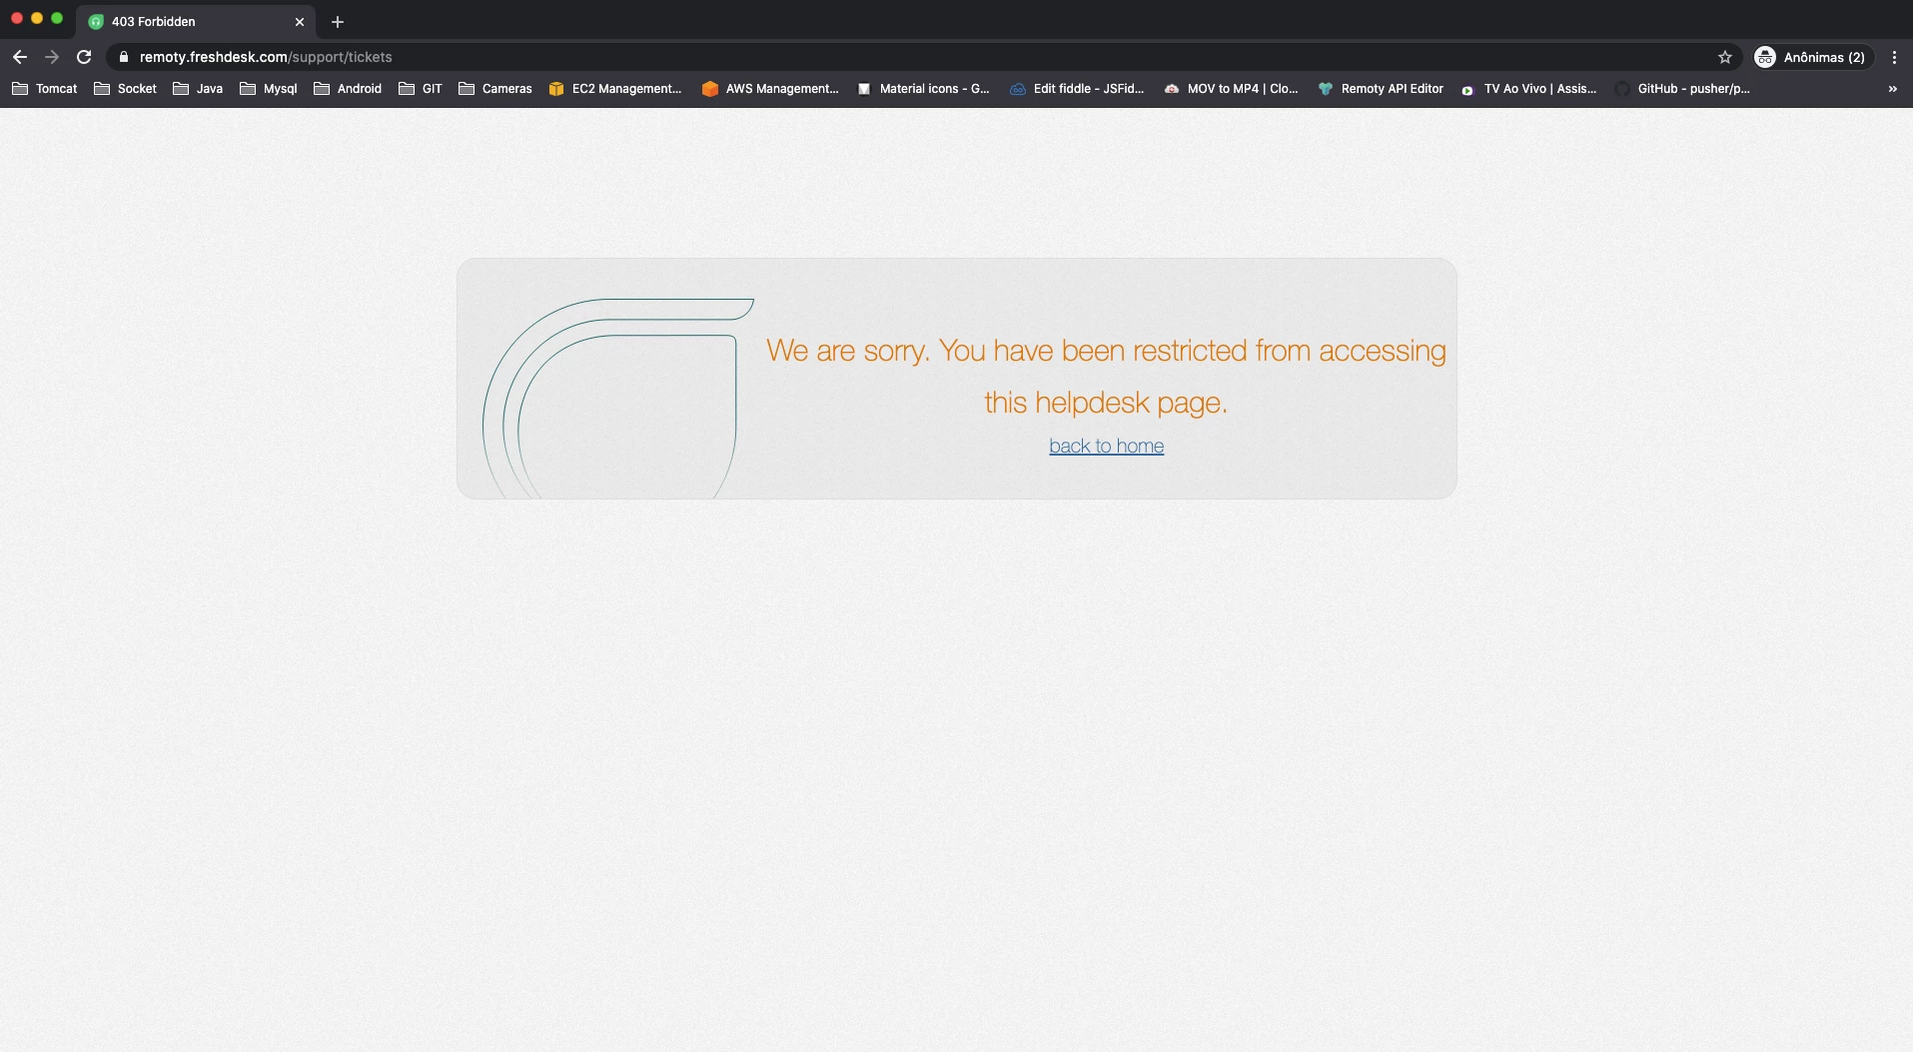Open the Socket bookmarks folder
Screen dimensions: 1913x1052
tap(126, 89)
